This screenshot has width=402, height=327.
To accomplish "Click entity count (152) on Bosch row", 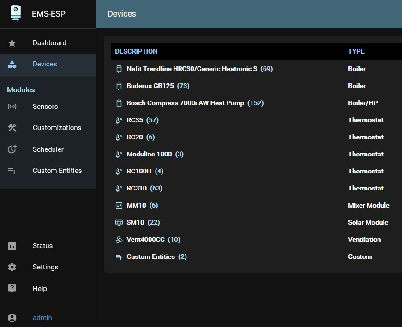I will click(x=255, y=103).
